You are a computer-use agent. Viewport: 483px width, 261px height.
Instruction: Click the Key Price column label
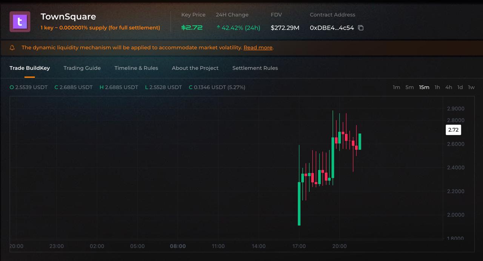click(x=193, y=15)
